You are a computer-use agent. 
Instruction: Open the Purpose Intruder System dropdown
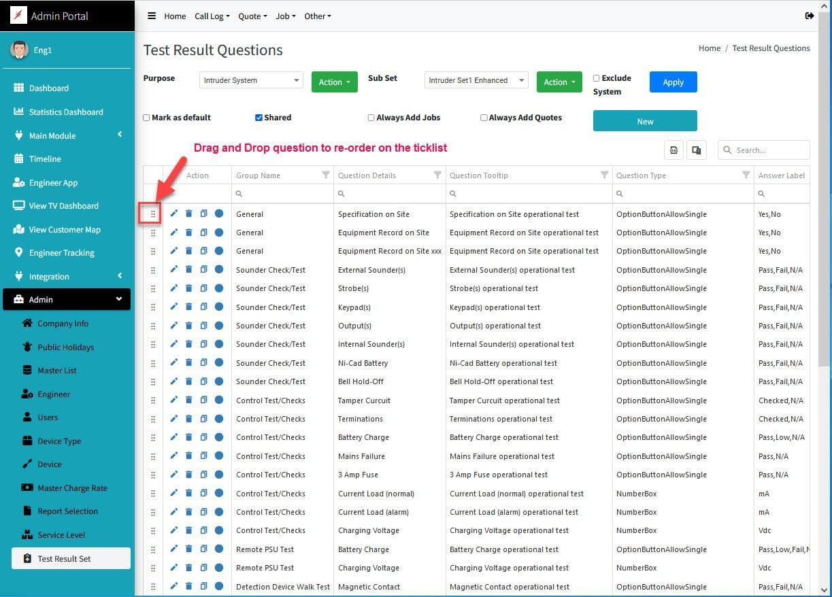pos(250,80)
